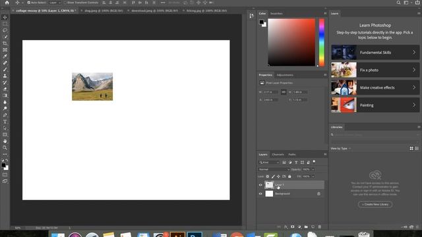Select the Lasso tool
This screenshot has width=422, height=237.
pos(5,30)
